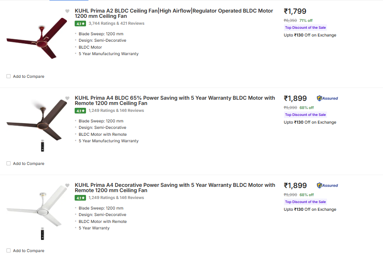Enable Add to Compare for white Prima A4 fan
The height and width of the screenshot is (261, 383).
pos(9,250)
